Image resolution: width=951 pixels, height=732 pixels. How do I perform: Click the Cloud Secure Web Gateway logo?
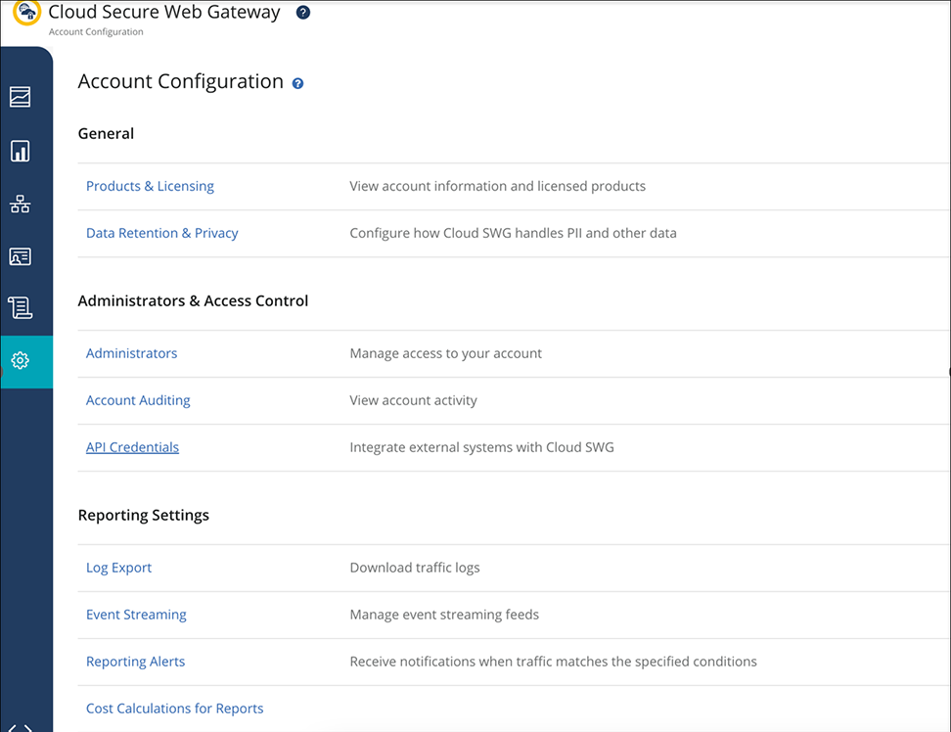click(x=26, y=14)
